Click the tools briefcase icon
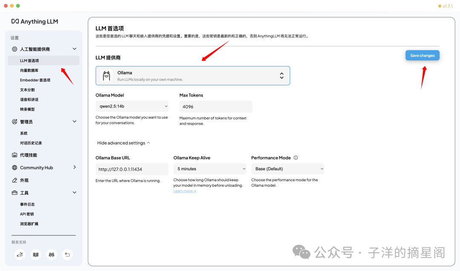This screenshot has width=460, height=271. click(x=14, y=193)
